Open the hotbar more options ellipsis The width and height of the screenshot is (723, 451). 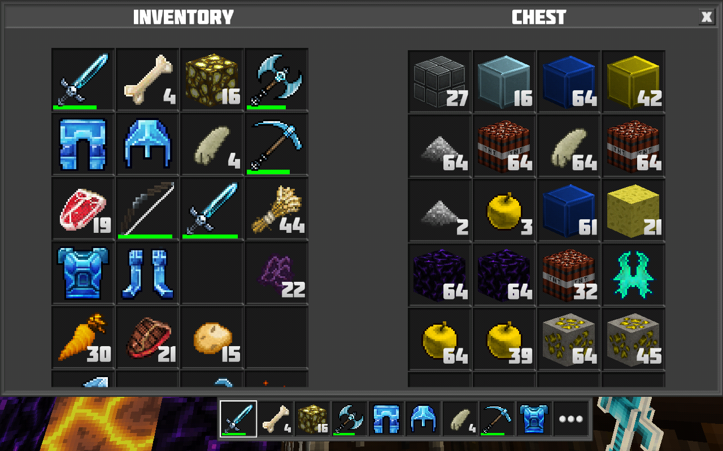click(570, 419)
